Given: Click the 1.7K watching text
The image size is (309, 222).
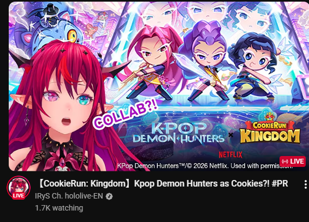Looking at the screenshot, I should coord(59,208).
